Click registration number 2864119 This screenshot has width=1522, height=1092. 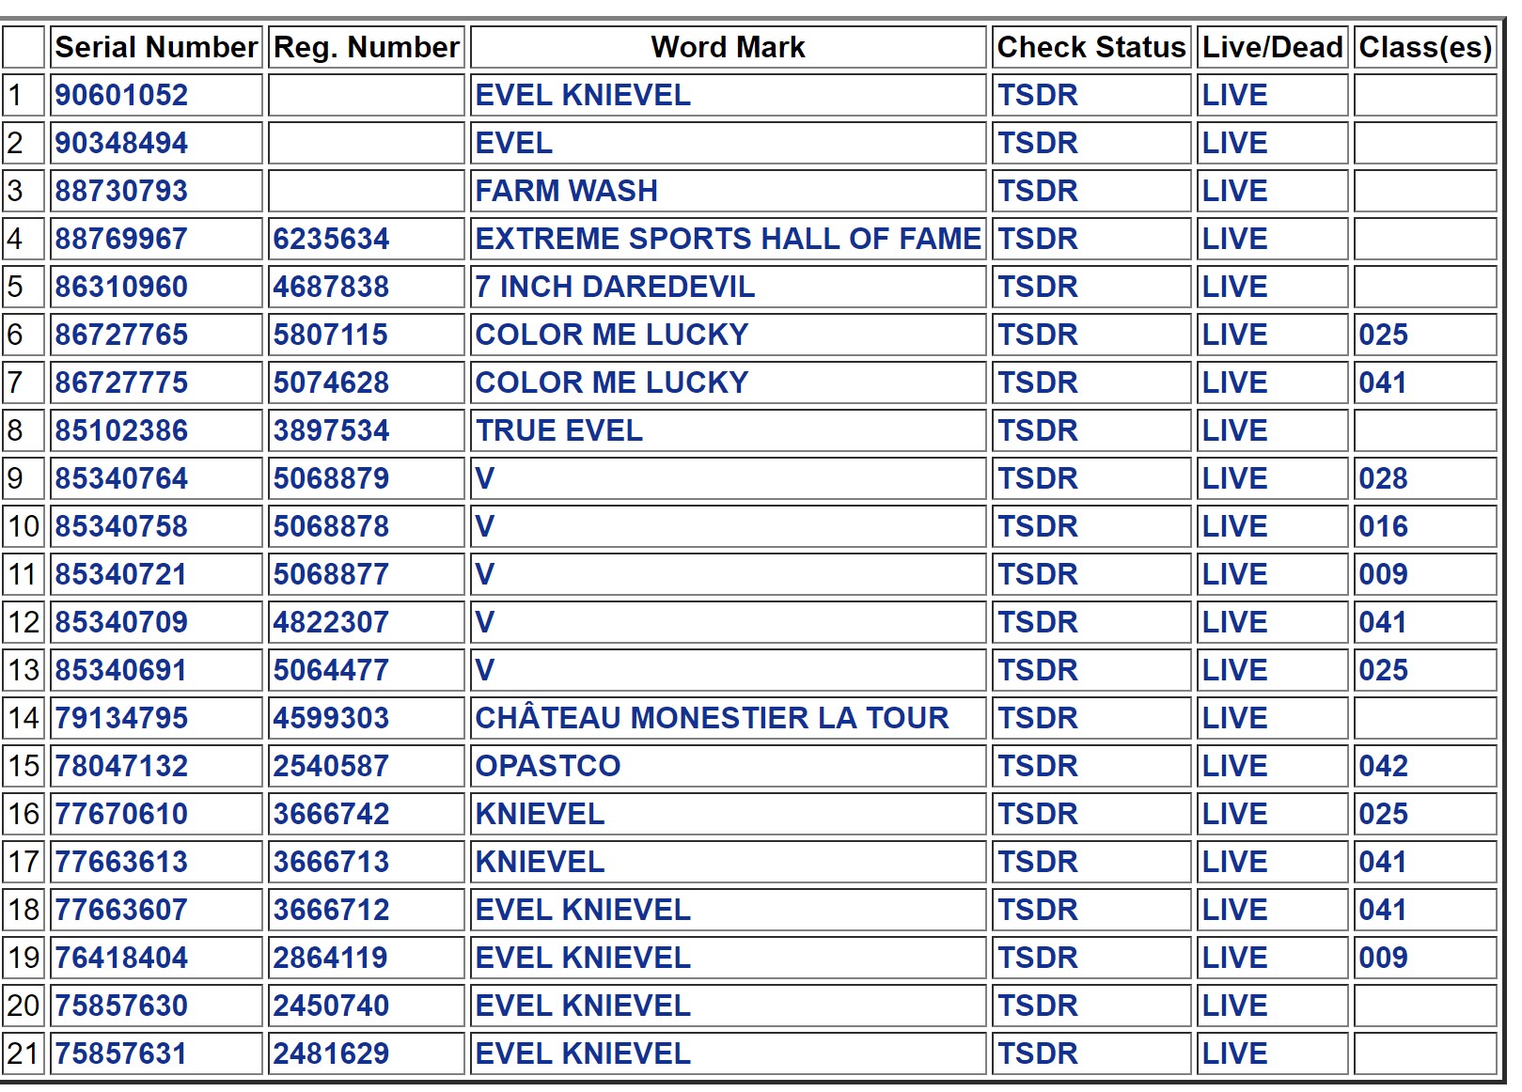click(331, 958)
